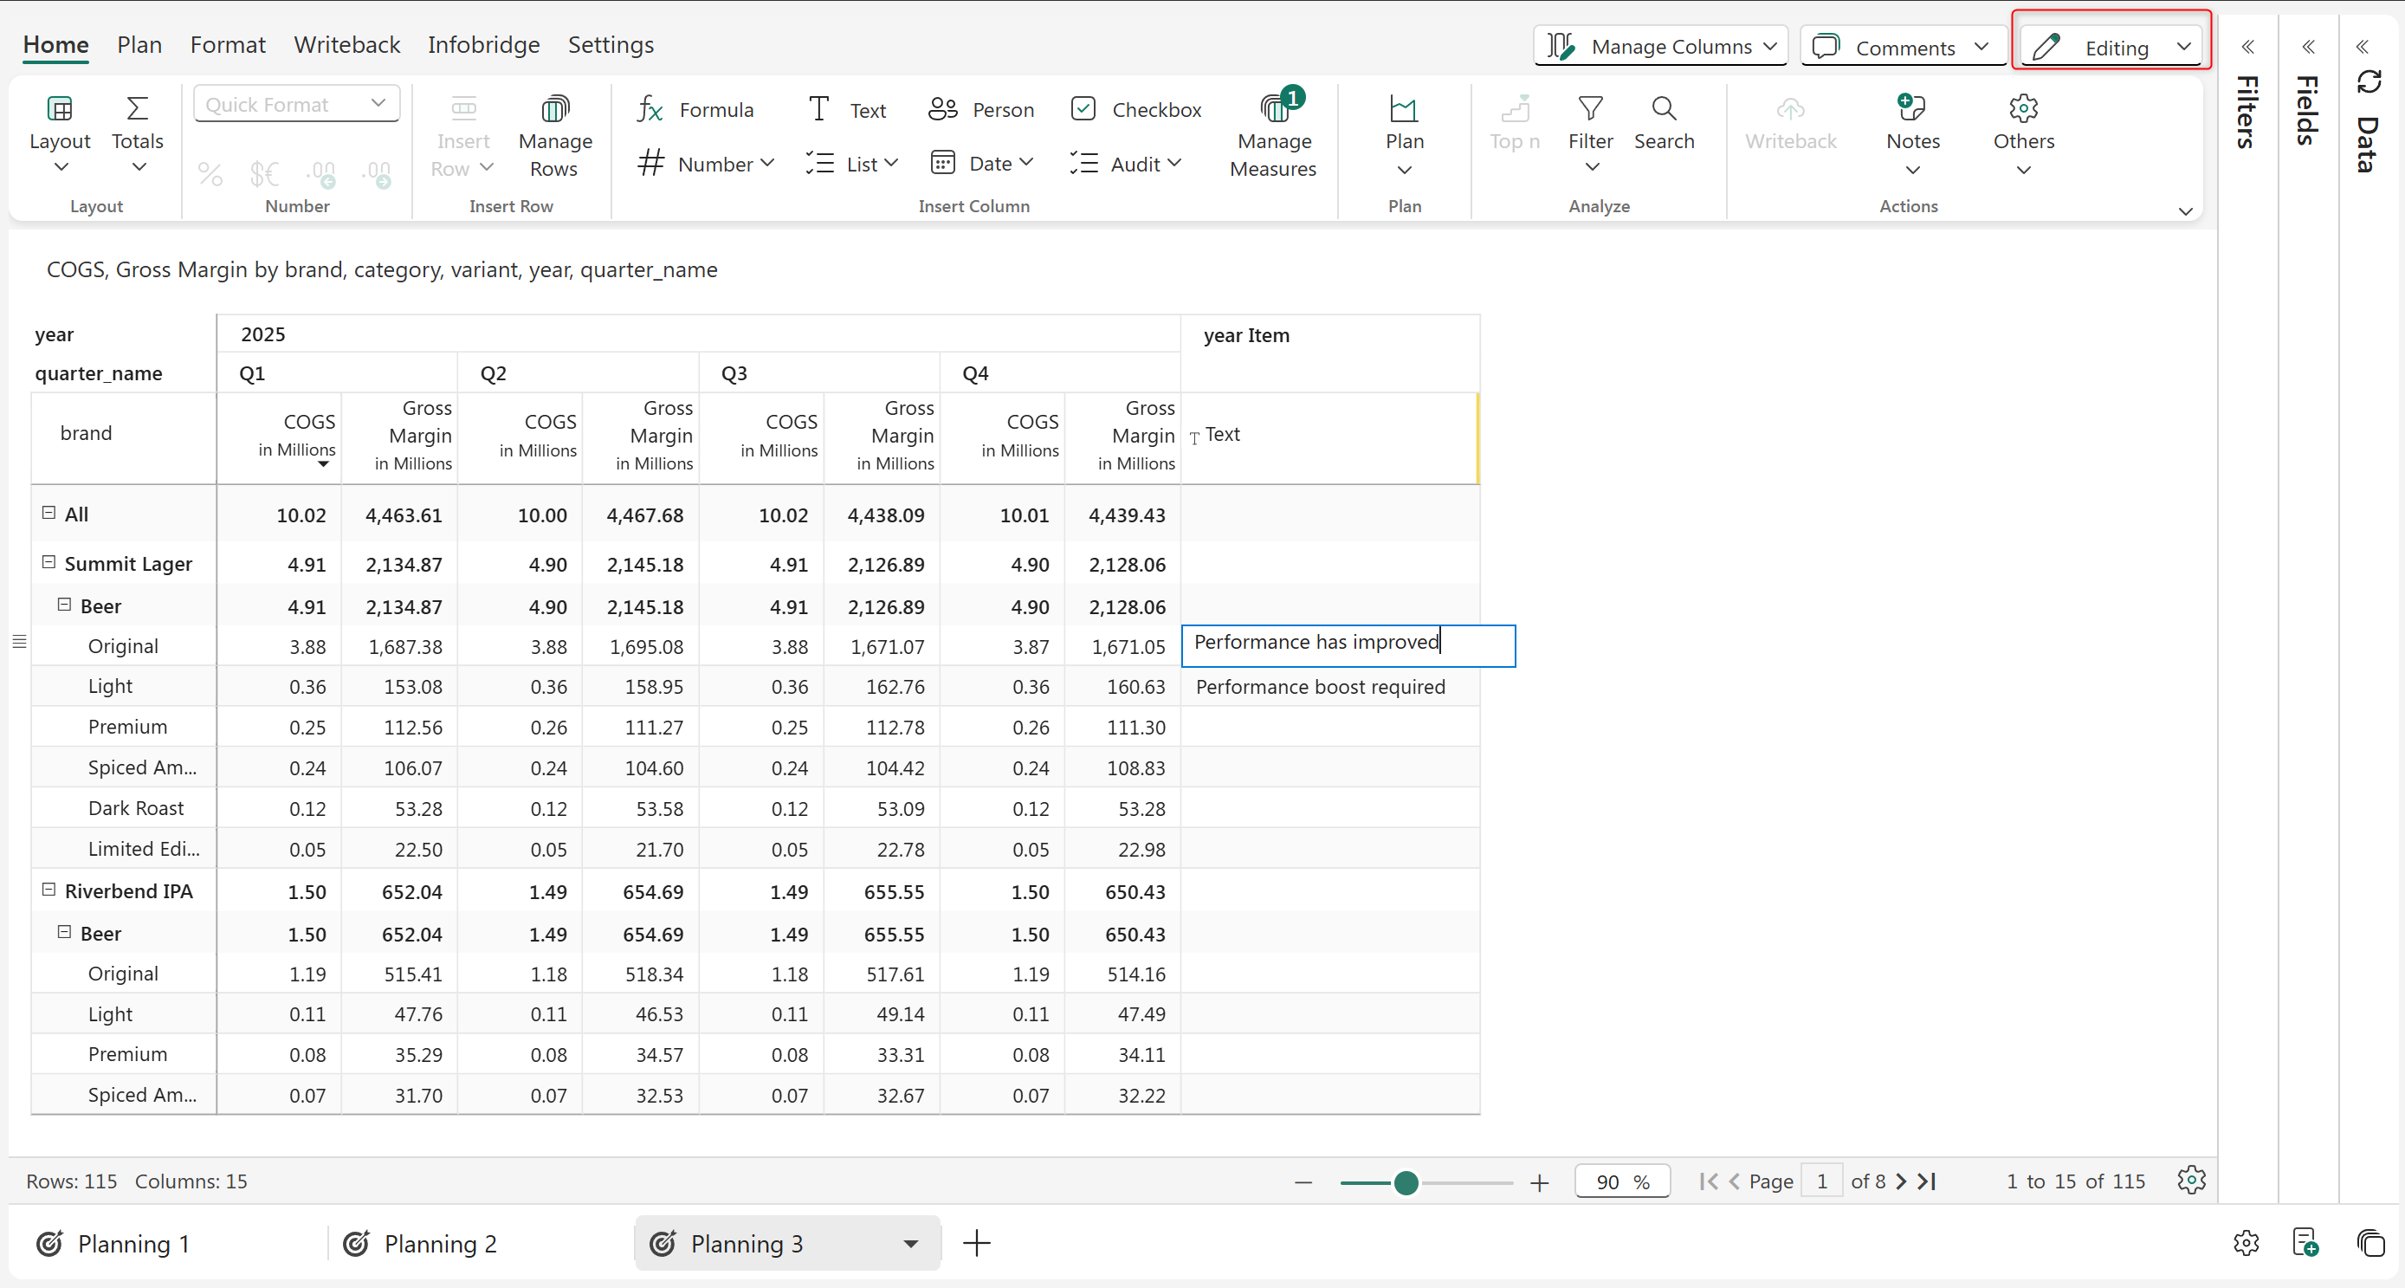Viewport: 2405px width, 1288px height.
Task: Click the Formula column icon
Action: [650, 109]
